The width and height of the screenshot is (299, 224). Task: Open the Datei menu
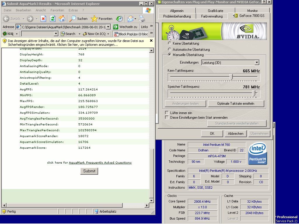pos(8,10)
